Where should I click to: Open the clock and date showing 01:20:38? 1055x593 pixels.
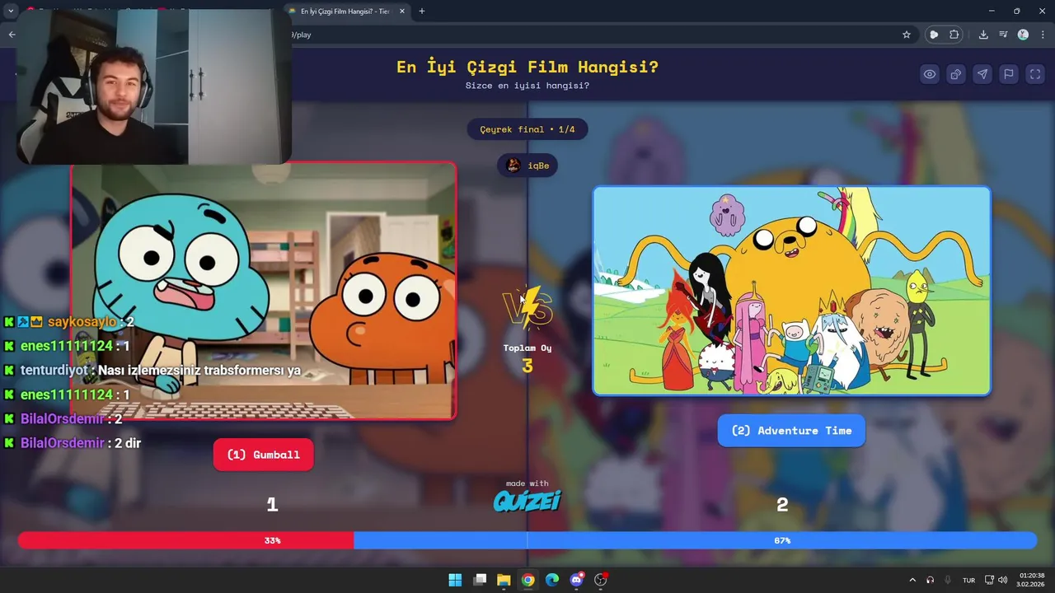point(1032,580)
